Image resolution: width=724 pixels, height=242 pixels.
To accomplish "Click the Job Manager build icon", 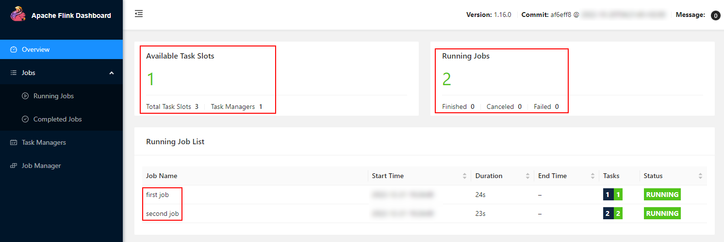I will [x=14, y=166].
